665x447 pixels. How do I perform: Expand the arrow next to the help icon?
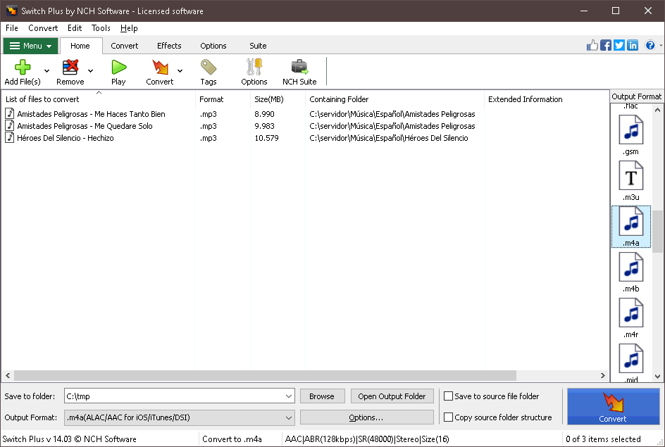660,45
